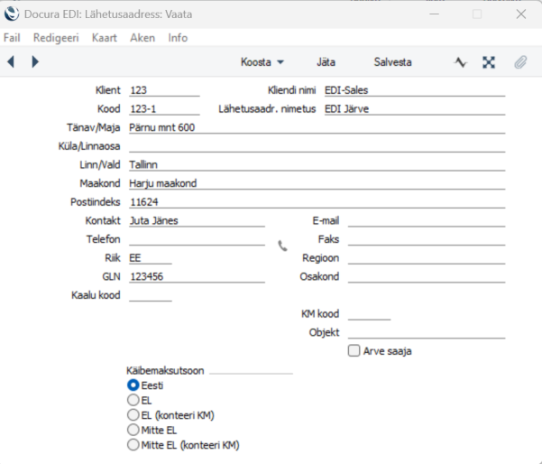Click the empty Osakond field
This screenshot has width=542, height=464.
coord(427,277)
